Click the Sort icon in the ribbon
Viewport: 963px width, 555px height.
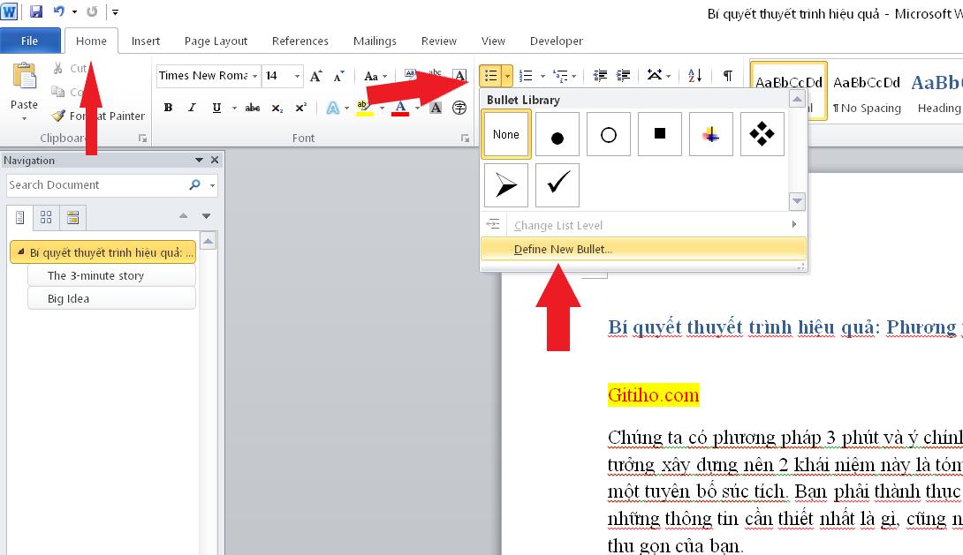pyautogui.click(x=694, y=76)
